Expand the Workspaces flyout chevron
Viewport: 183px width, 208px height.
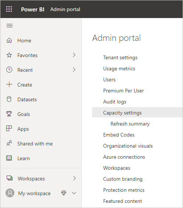pos(74,179)
